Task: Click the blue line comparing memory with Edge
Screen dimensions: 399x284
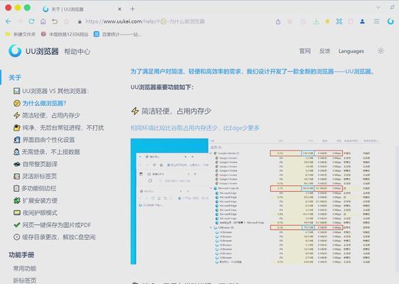Action: point(195,128)
